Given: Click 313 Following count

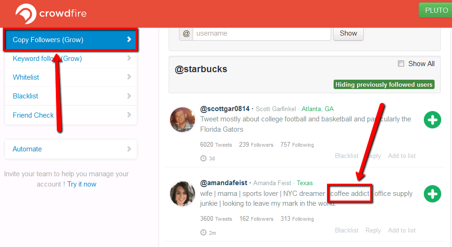Looking at the screenshot, I should pyautogui.click(x=297, y=219).
